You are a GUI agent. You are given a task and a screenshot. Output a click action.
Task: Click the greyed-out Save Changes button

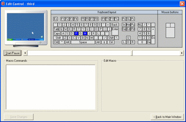[x=19, y=117]
